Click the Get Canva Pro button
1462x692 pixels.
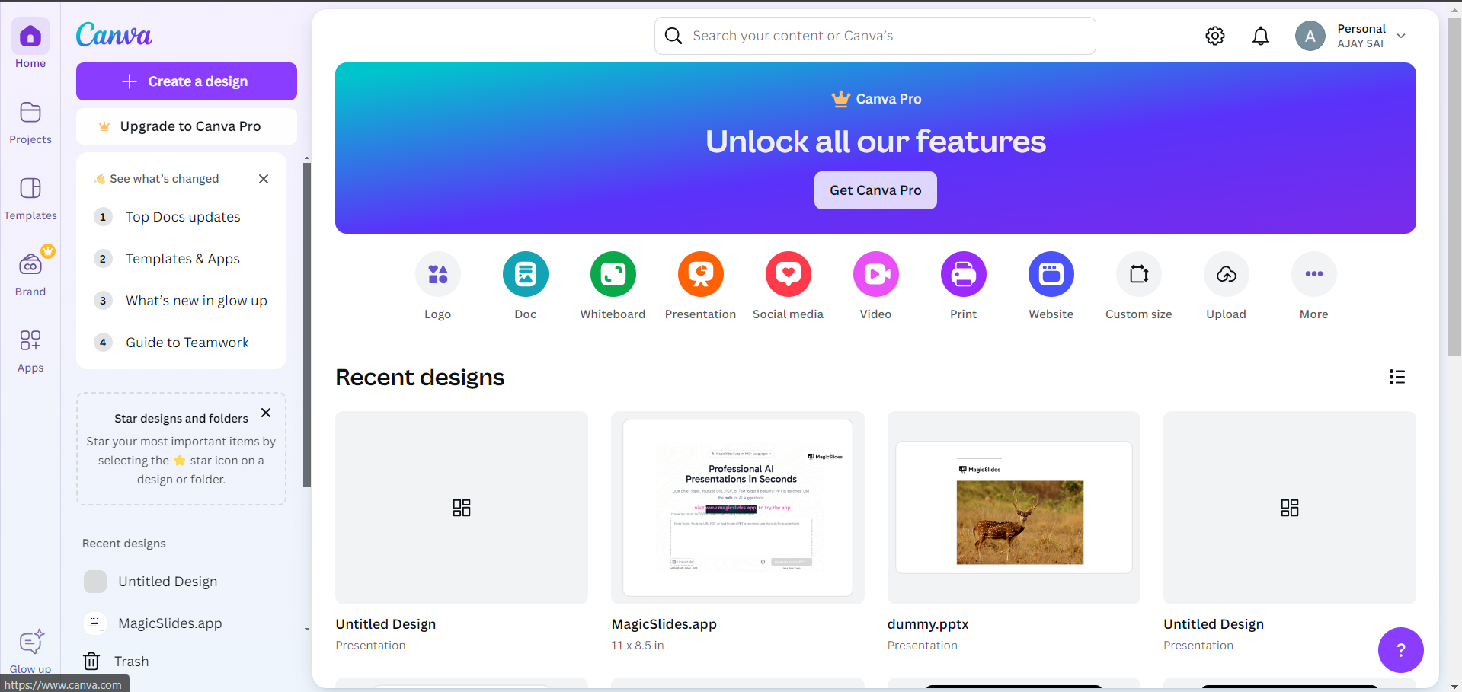point(875,190)
